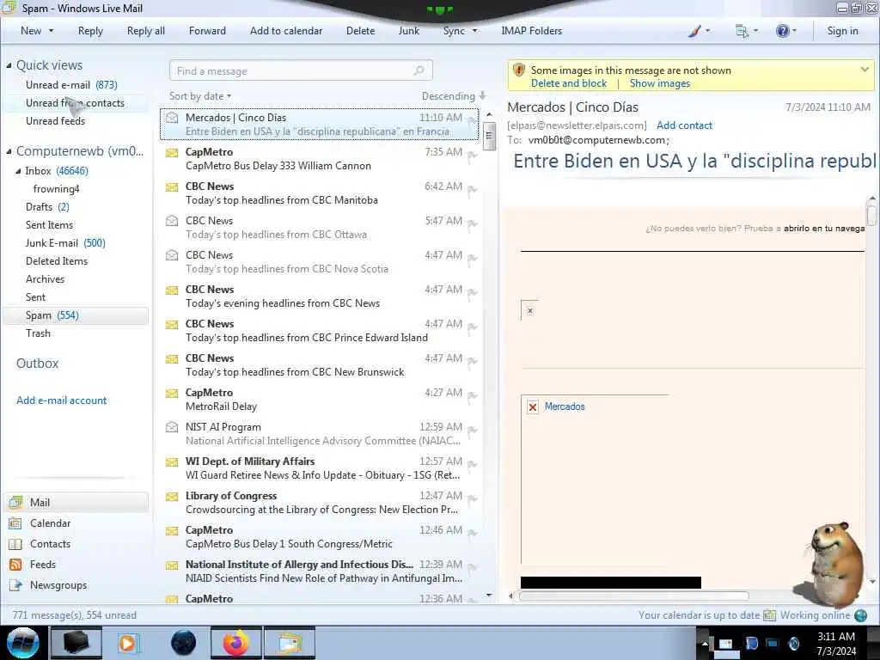The image size is (880, 660).
Task: Click the Windows Live Mail taskbar icon
Action: pyautogui.click(x=290, y=643)
